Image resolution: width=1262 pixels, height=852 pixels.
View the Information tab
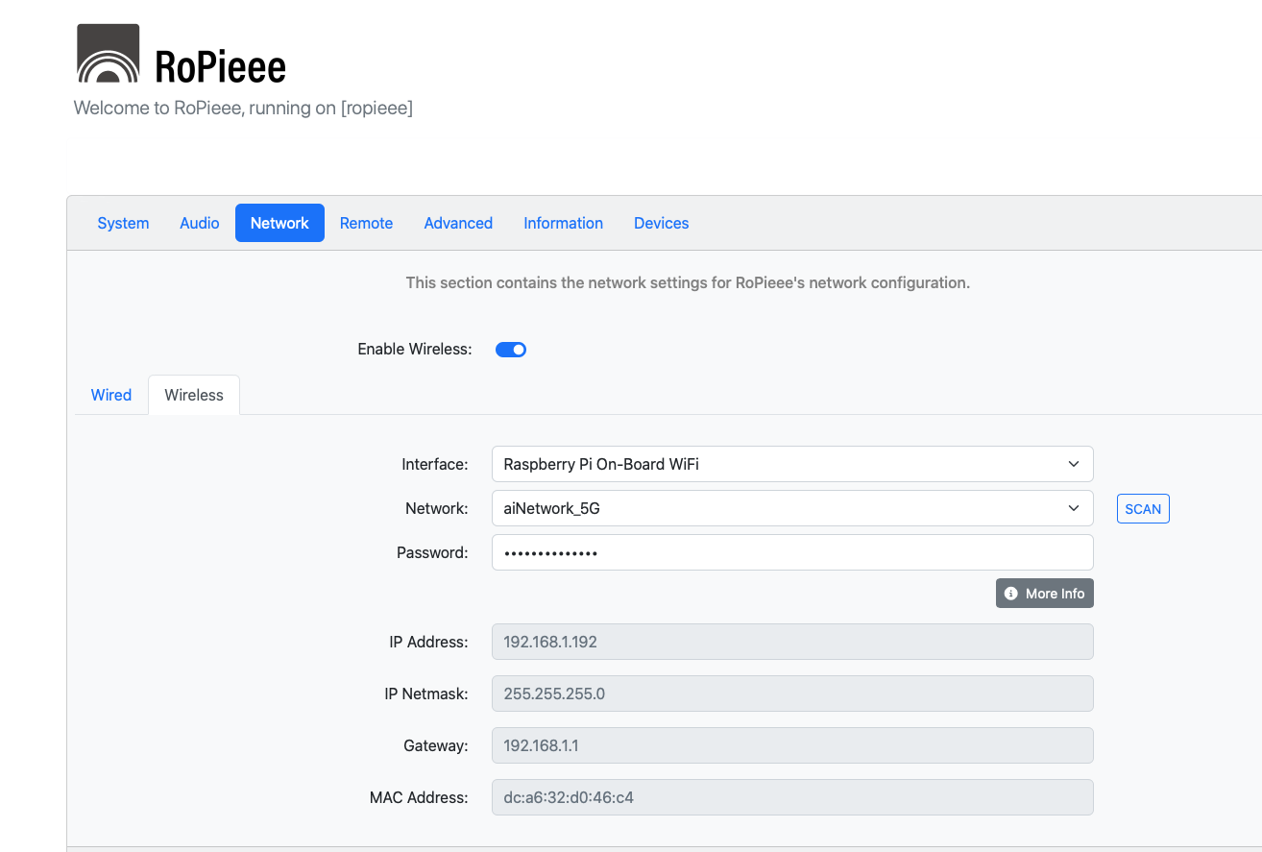[x=563, y=223]
